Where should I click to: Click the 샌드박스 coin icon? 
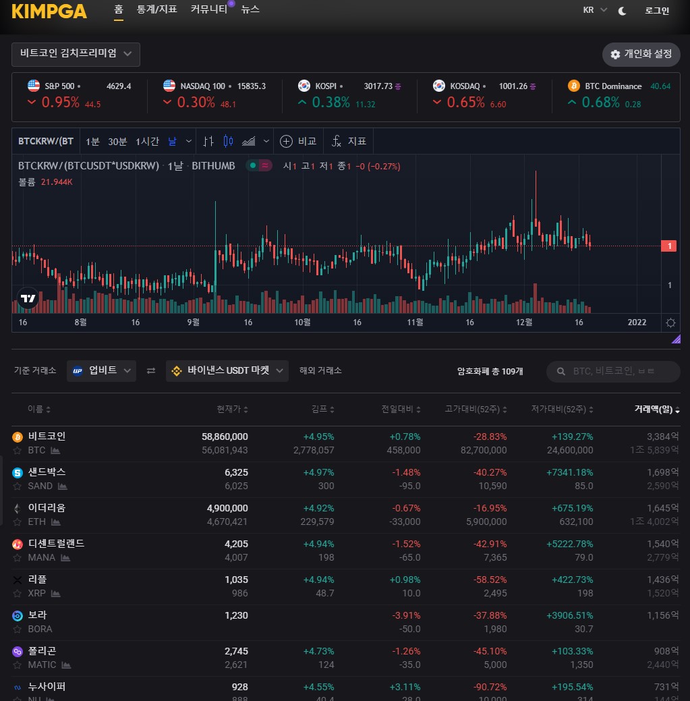[x=18, y=472]
